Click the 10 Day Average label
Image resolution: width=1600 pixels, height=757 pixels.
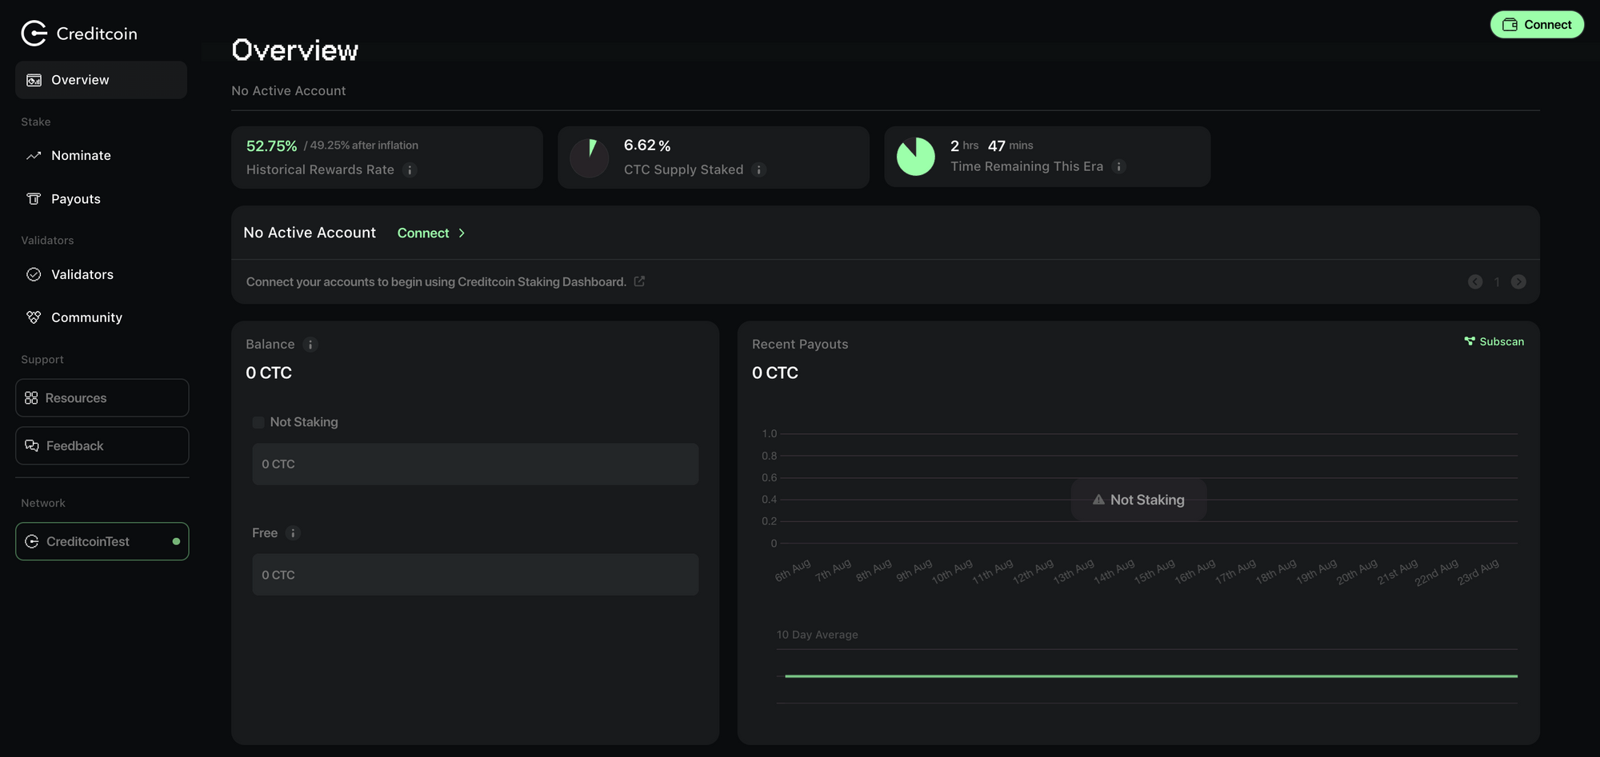point(817,635)
